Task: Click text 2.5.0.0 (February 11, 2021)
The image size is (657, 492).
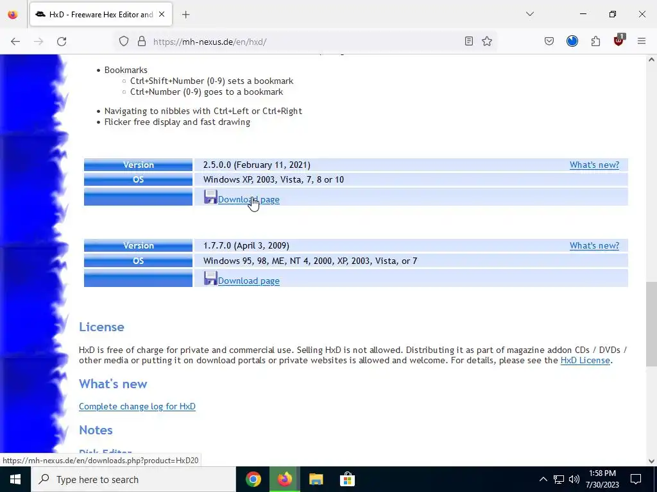Action: (257, 165)
